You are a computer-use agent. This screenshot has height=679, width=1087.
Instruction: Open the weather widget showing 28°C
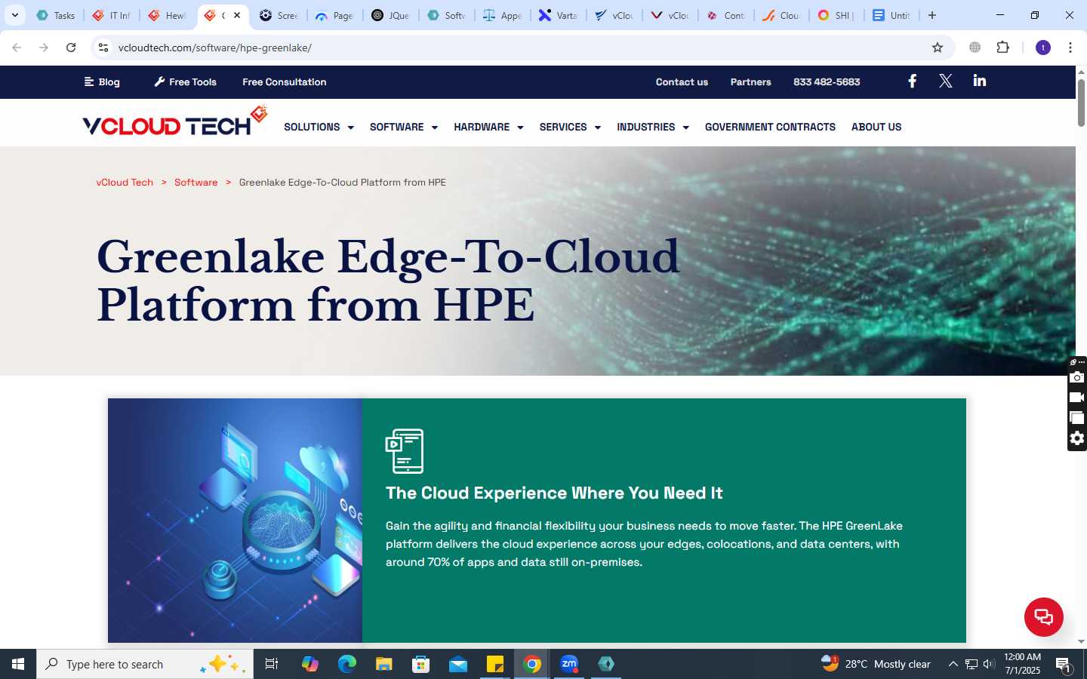pos(876,664)
